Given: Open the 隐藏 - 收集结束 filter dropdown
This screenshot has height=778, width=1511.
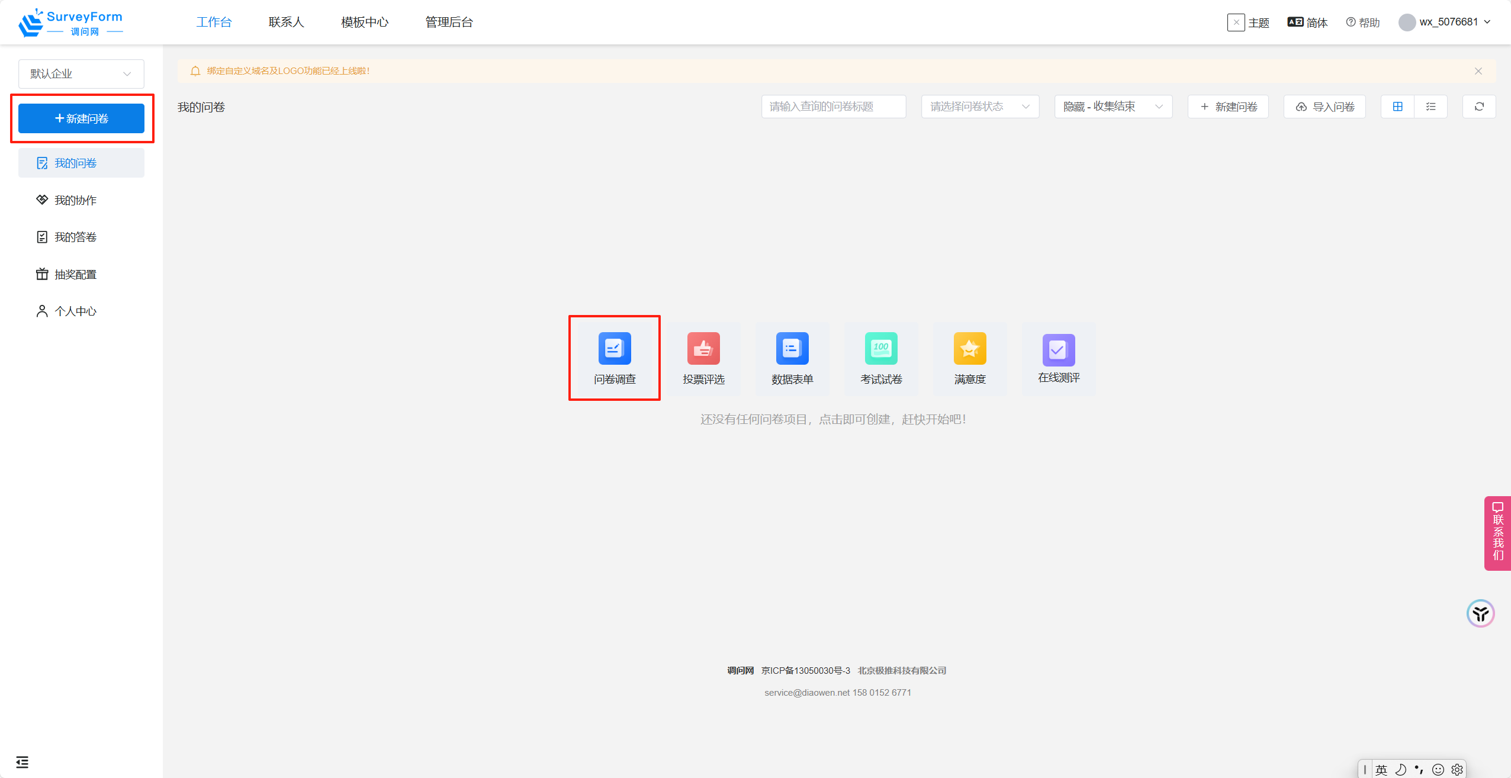Looking at the screenshot, I should pos(1113,107).
